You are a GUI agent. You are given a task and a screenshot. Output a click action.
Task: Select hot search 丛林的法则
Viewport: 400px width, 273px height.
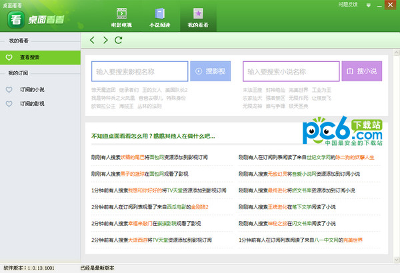coord(149,106)
